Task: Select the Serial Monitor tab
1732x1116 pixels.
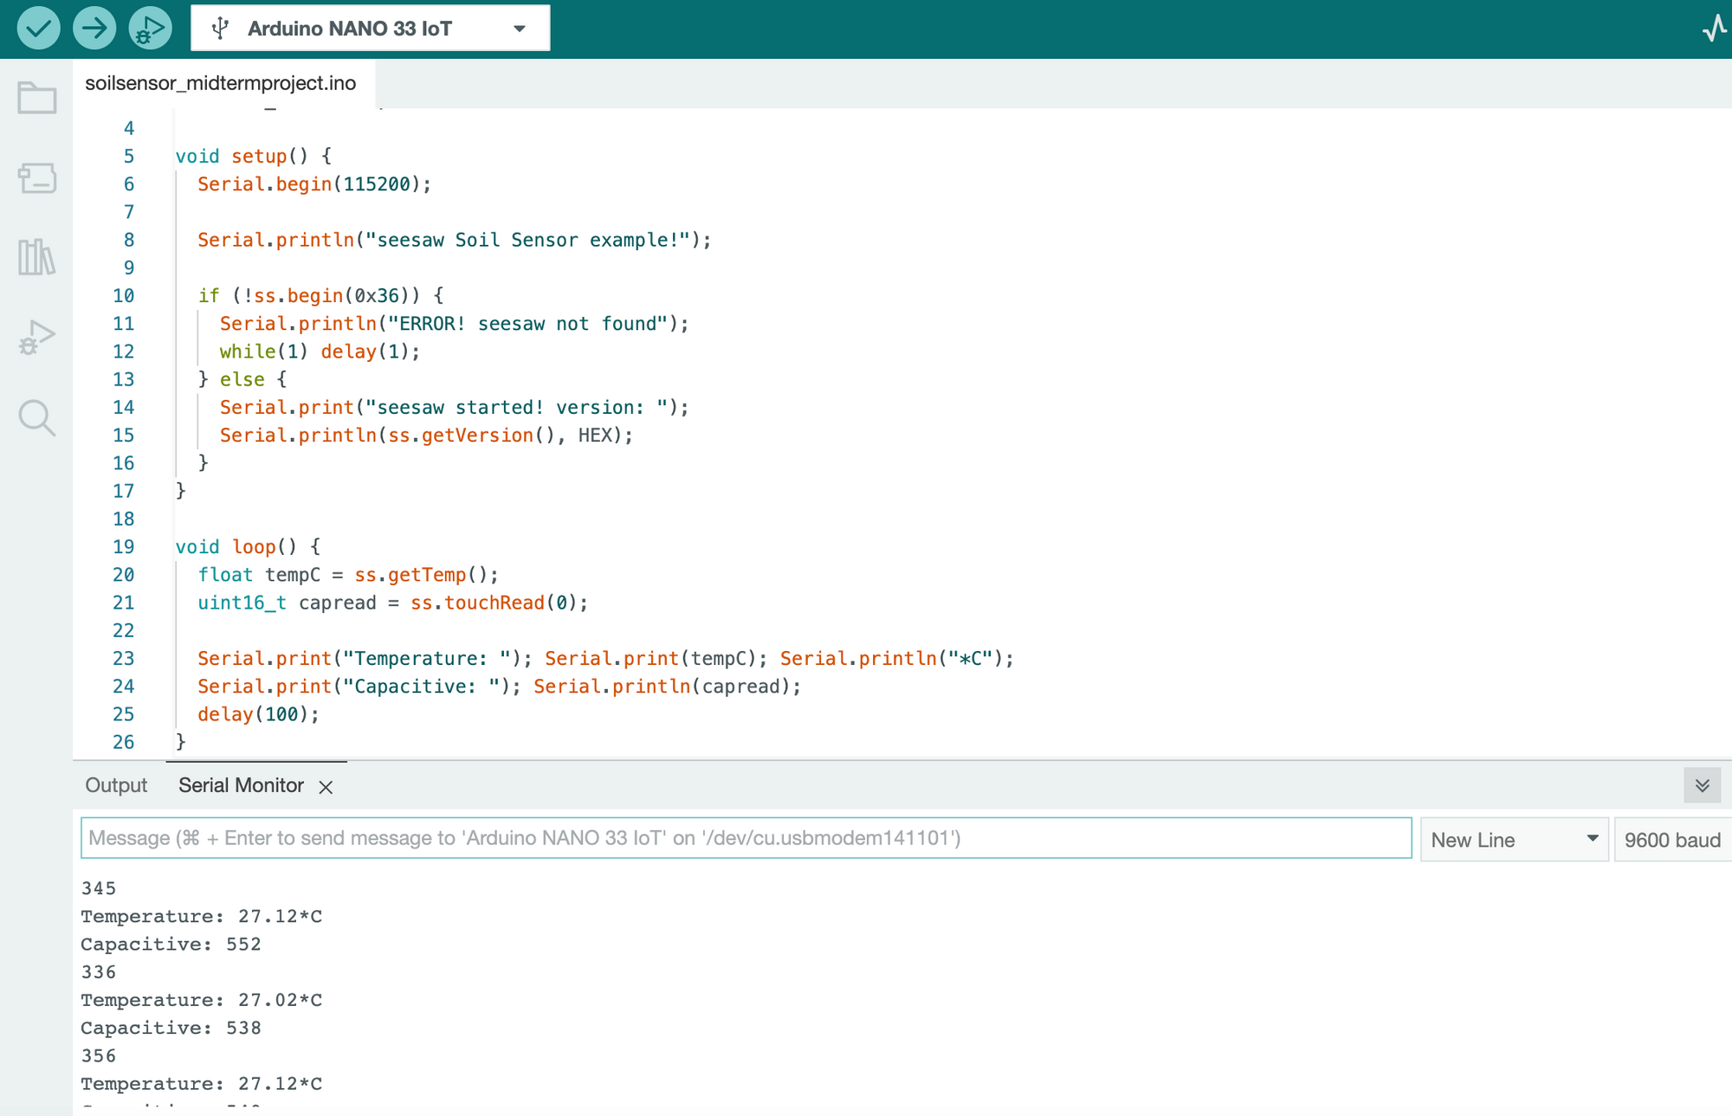Action: [x=241, y=785]
